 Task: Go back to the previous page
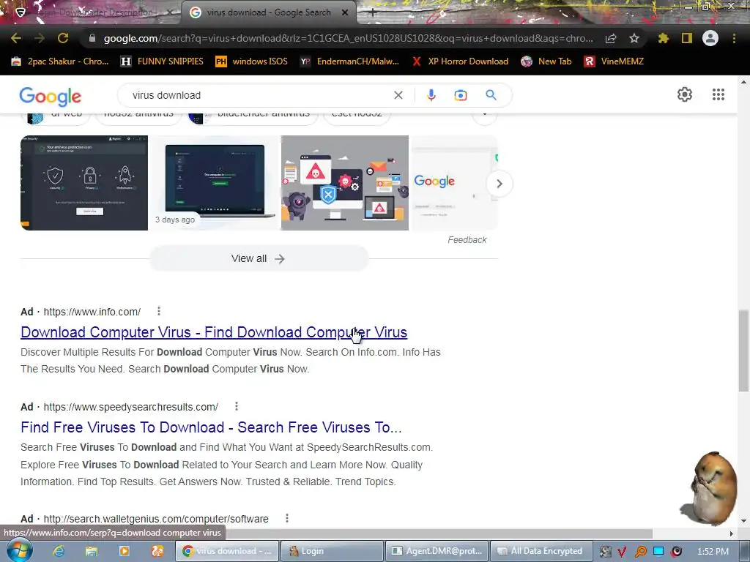tap(16, 38)
